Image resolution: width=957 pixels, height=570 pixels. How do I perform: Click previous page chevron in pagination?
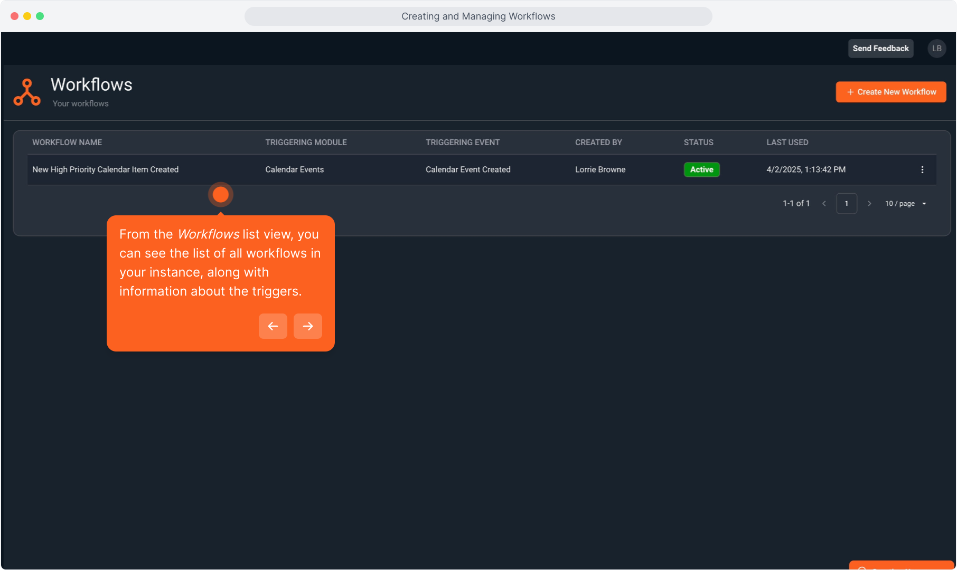tap(824, 204)
